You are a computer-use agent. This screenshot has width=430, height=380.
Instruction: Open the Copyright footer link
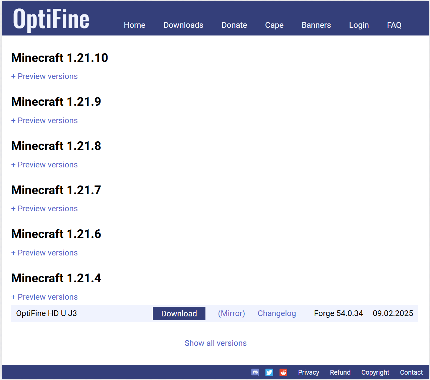(x=375, y=372)
